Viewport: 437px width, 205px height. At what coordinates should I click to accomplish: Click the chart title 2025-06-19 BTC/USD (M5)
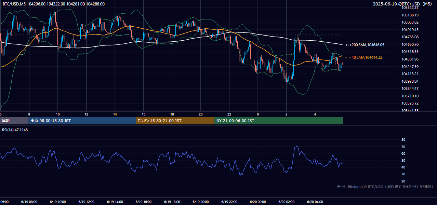point(402,4)
